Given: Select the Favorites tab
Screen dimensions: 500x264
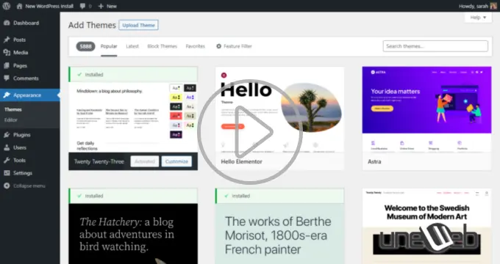Looking at the screenshot, I should [196, 46].
